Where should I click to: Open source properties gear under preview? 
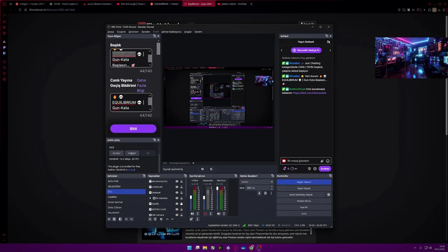click(202, 169)
